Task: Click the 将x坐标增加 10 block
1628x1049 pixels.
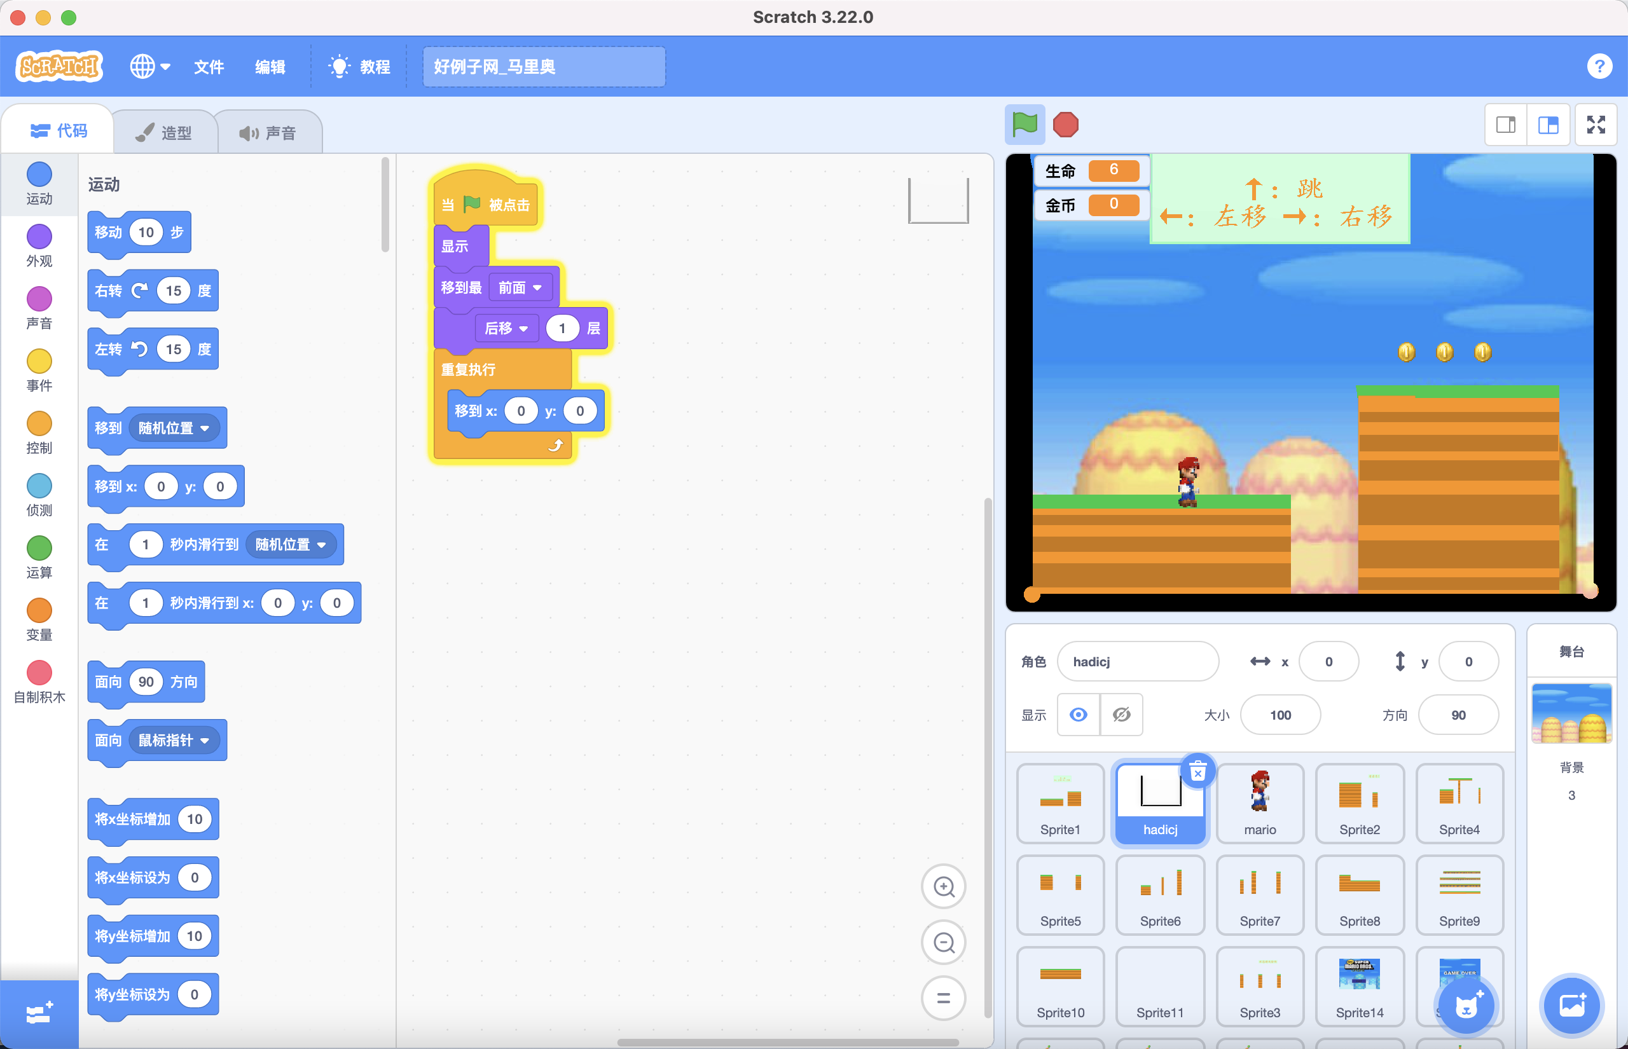Action: click(153, 819)
